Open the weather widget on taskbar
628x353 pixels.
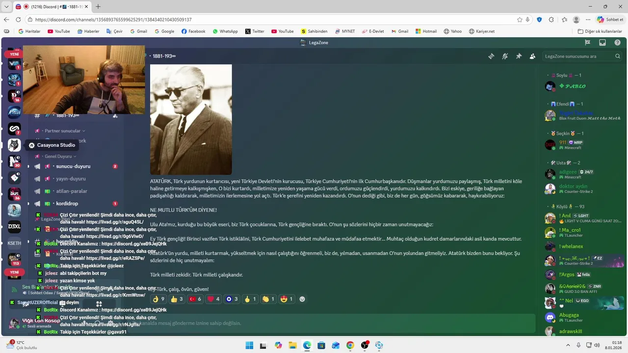(21, 345)
